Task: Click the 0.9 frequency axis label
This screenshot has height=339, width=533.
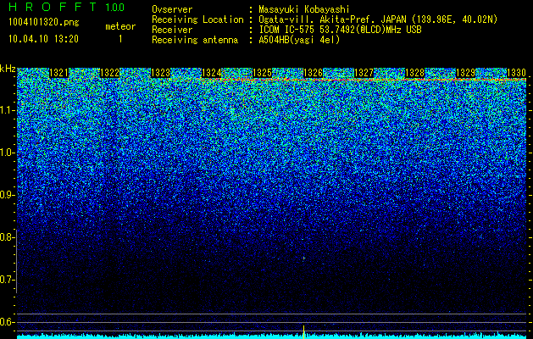Action: coord(8,195)
